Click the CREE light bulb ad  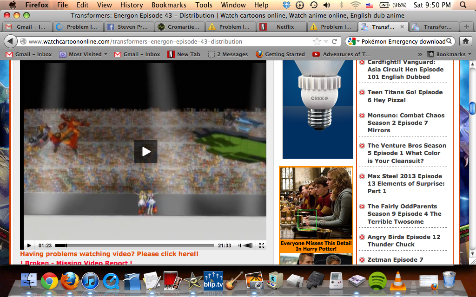(318, 109)
